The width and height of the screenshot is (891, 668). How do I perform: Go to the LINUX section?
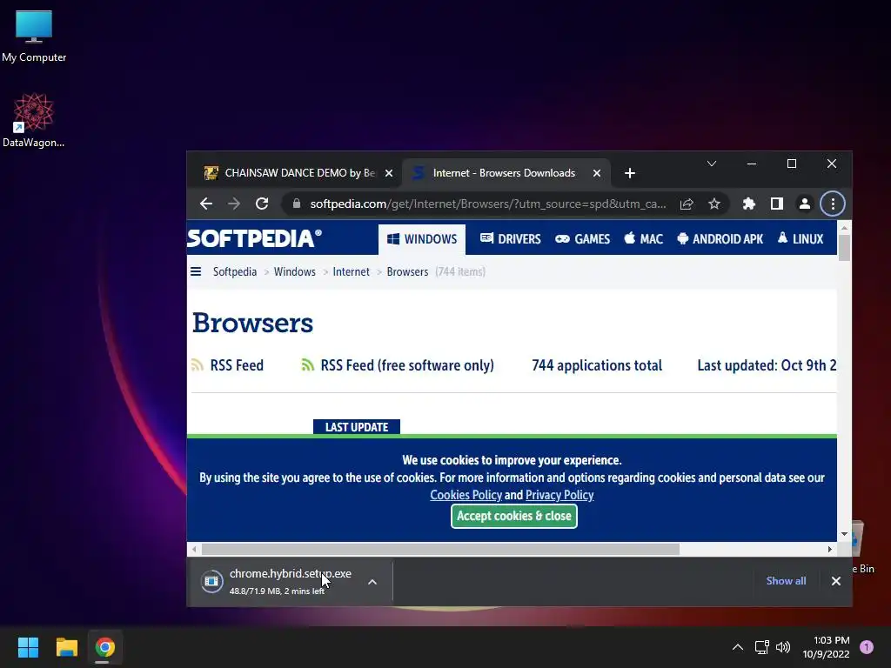click(801, 239)
